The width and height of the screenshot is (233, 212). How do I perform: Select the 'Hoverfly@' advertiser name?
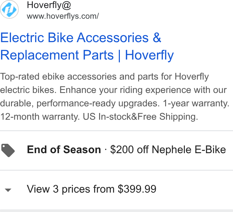(x=49, y=5)
